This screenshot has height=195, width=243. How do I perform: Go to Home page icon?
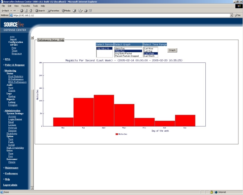(x=31, y=11)
